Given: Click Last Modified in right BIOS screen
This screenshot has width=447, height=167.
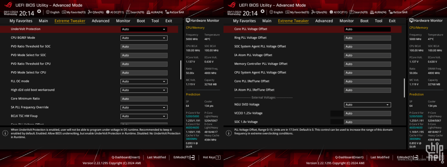Looking at the screenshot, I should click(x=380, y=158).
